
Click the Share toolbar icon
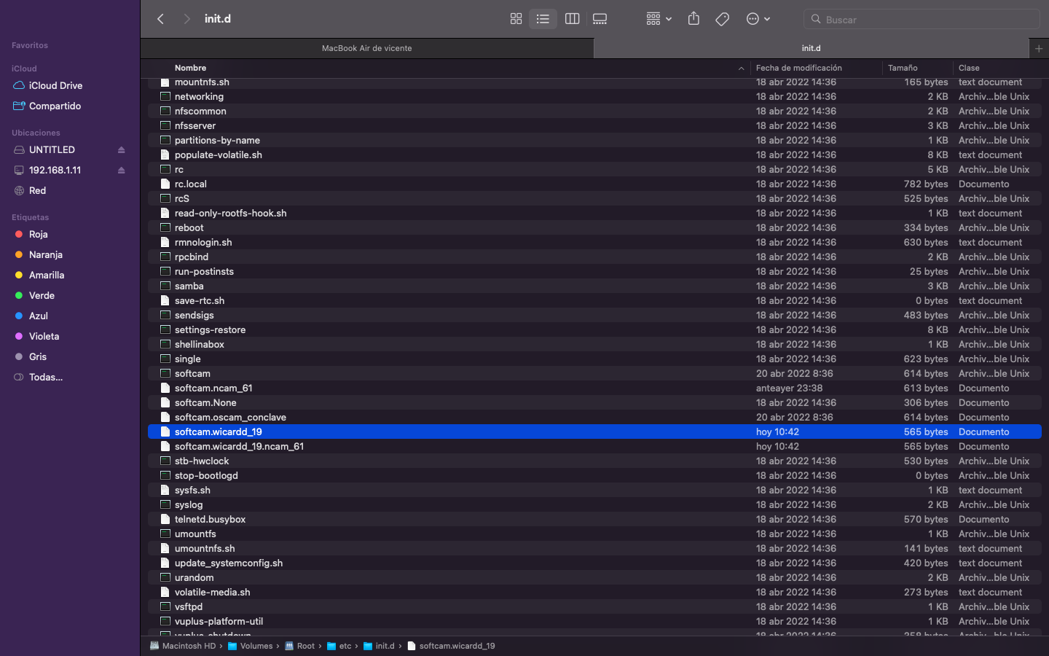point(694,19)
